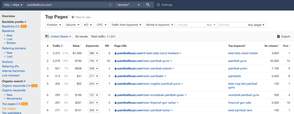The width and height of the screenshot is (294, 114).
Task: Open Referring domains in the sidebar
Action: (14, 48)
